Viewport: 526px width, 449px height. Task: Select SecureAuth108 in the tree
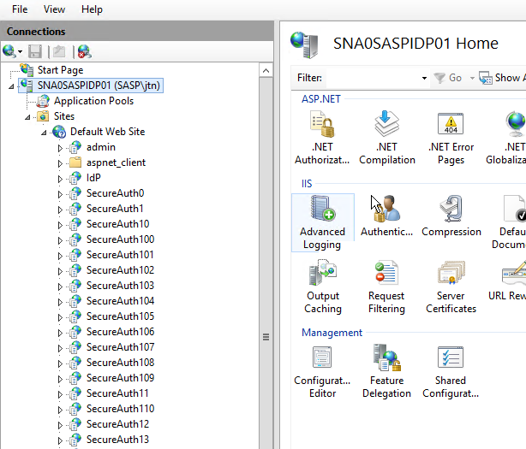[x=120, y=363]
